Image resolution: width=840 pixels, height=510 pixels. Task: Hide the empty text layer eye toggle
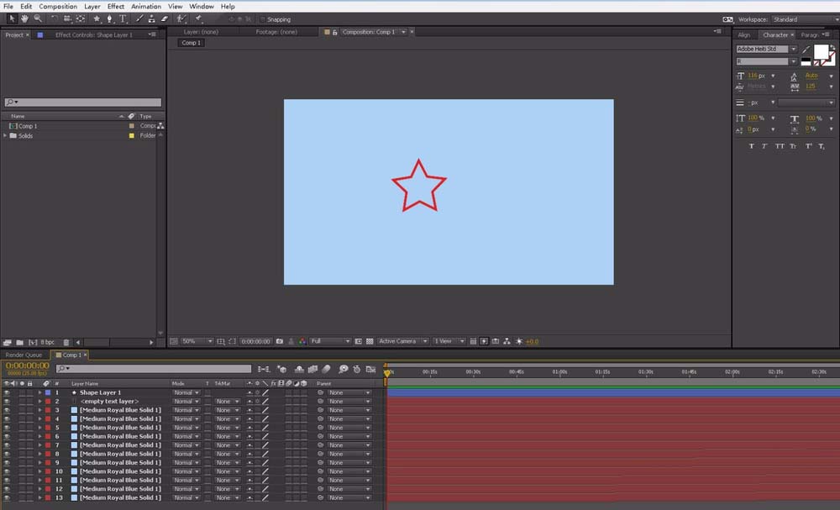pyautogui.click(x=7, y=402)
